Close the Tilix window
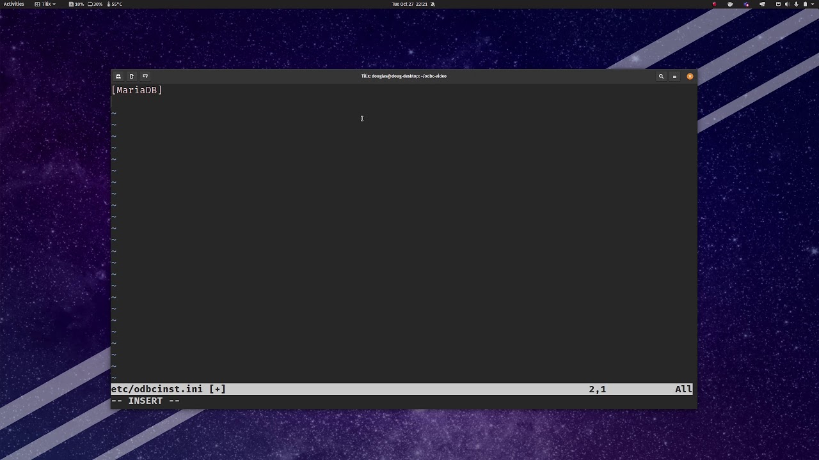 coord(690,76)
